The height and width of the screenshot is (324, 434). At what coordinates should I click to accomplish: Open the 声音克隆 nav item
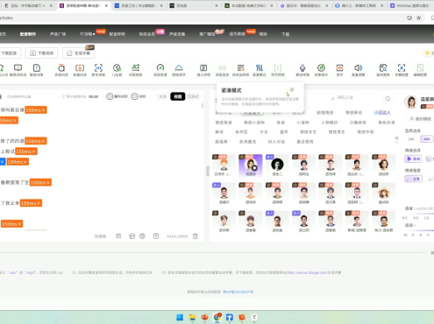click(177, 34)
